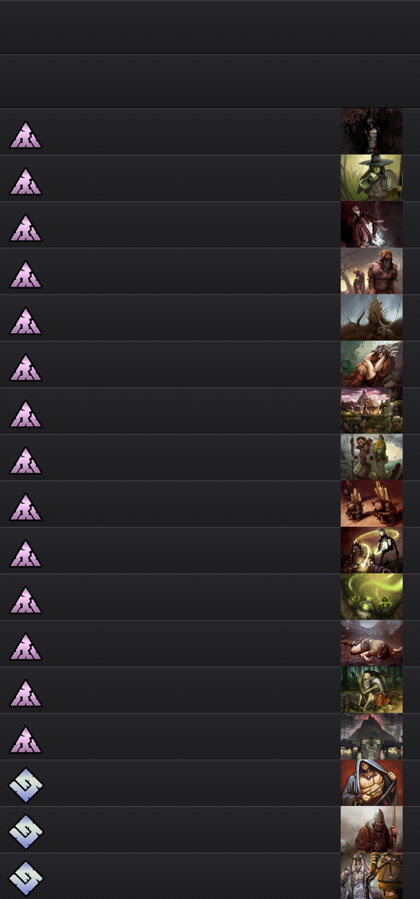420x899 pixels.
Task: Click the pink triangle icon beside dark forest figure
Action: point(25,135)
